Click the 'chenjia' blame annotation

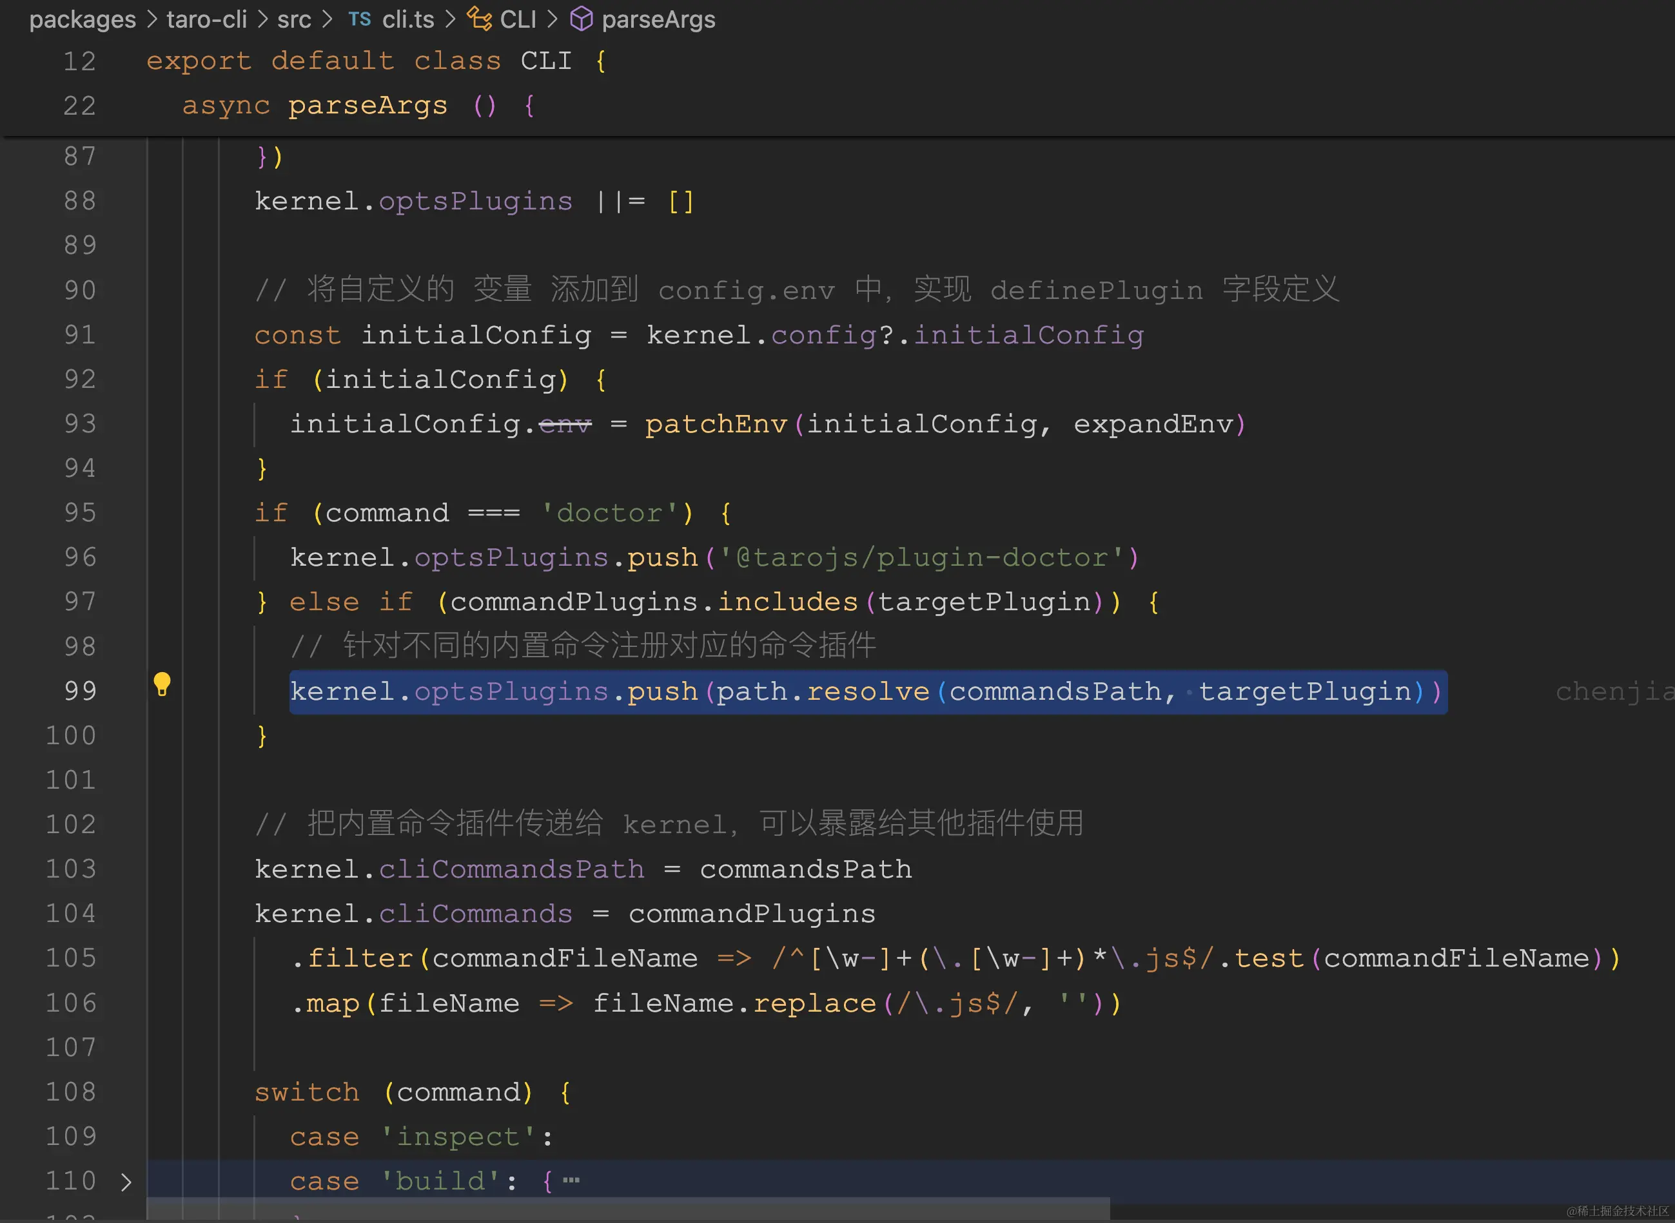[1614, 691]
